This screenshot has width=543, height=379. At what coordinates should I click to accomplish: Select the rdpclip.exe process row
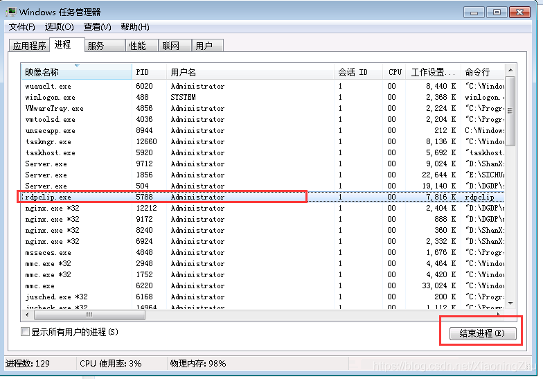point(262,197)
